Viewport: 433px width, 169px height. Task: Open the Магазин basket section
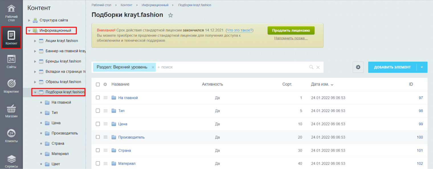(11, 111)
